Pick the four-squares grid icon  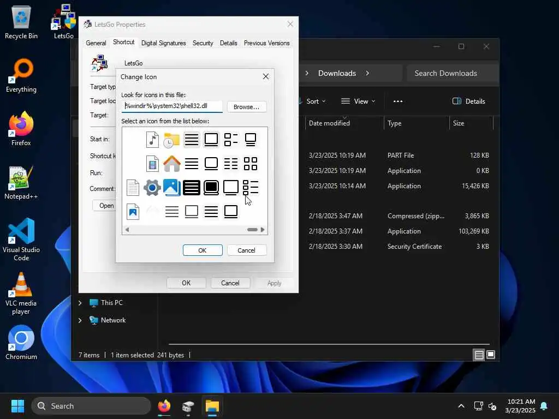[x=251, y=164]
